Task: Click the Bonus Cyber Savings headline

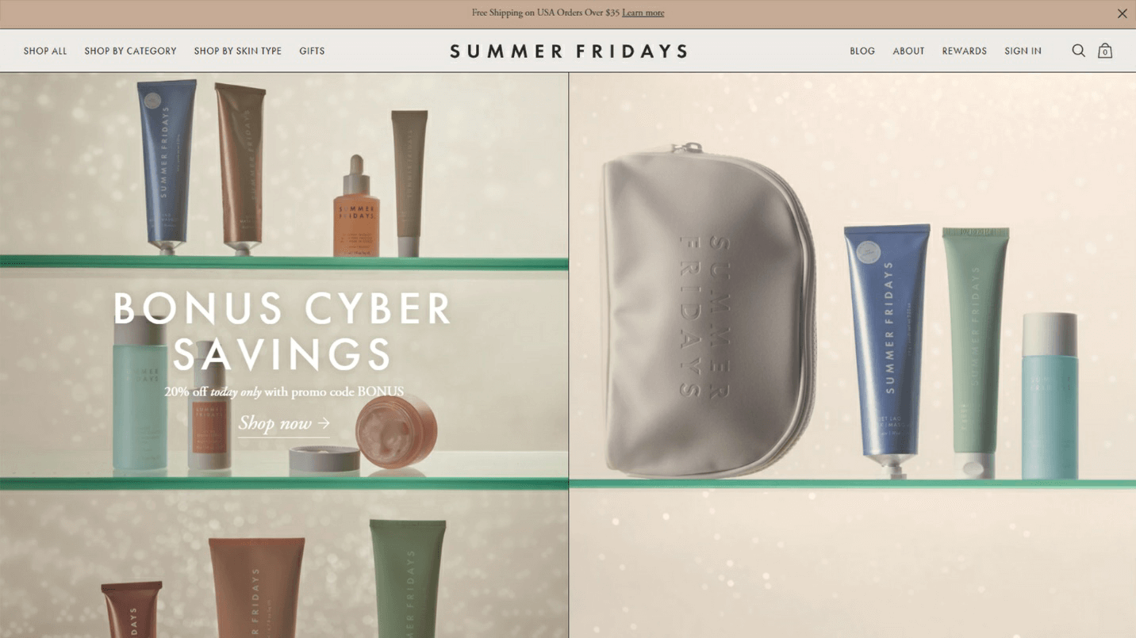Action: 282,330
